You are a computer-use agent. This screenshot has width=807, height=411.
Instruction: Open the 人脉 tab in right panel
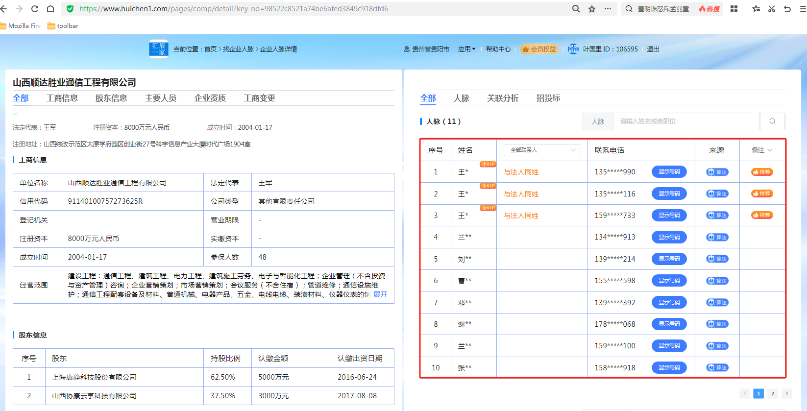[x=462, y=98]
